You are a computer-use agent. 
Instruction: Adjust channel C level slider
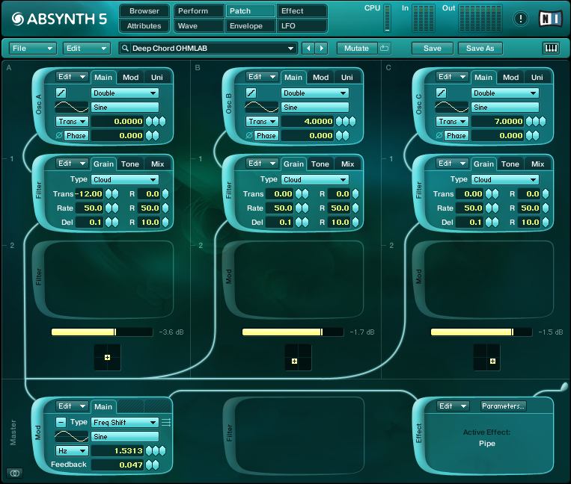tap(481, 332)
